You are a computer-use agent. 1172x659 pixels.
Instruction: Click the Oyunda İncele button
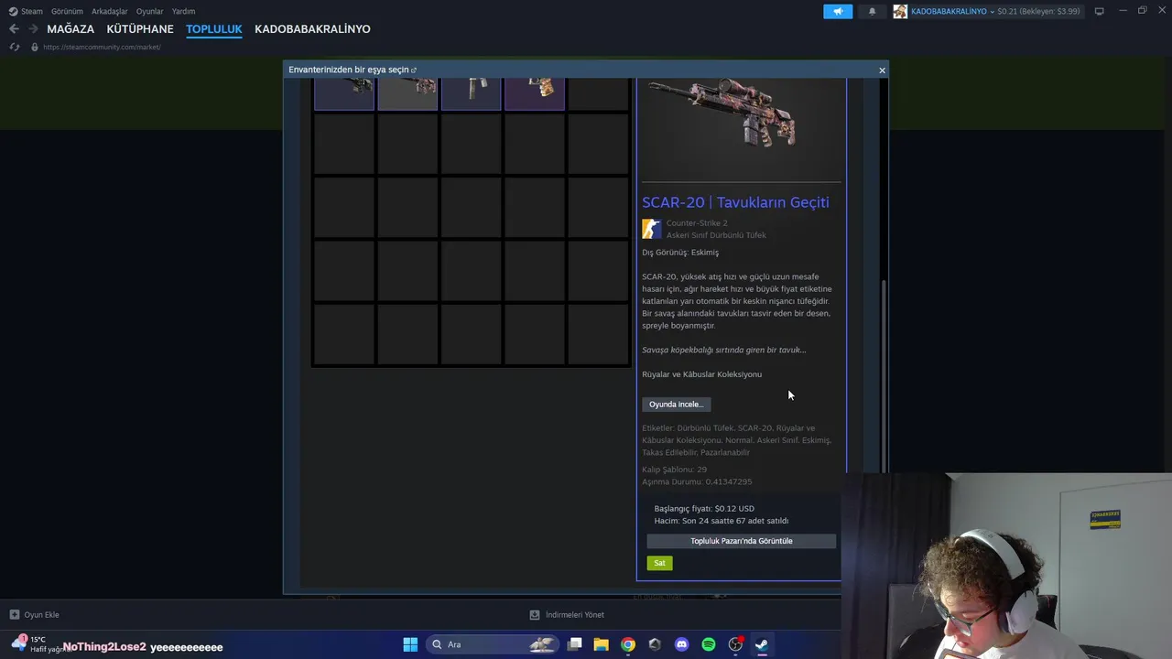point(676,405)
